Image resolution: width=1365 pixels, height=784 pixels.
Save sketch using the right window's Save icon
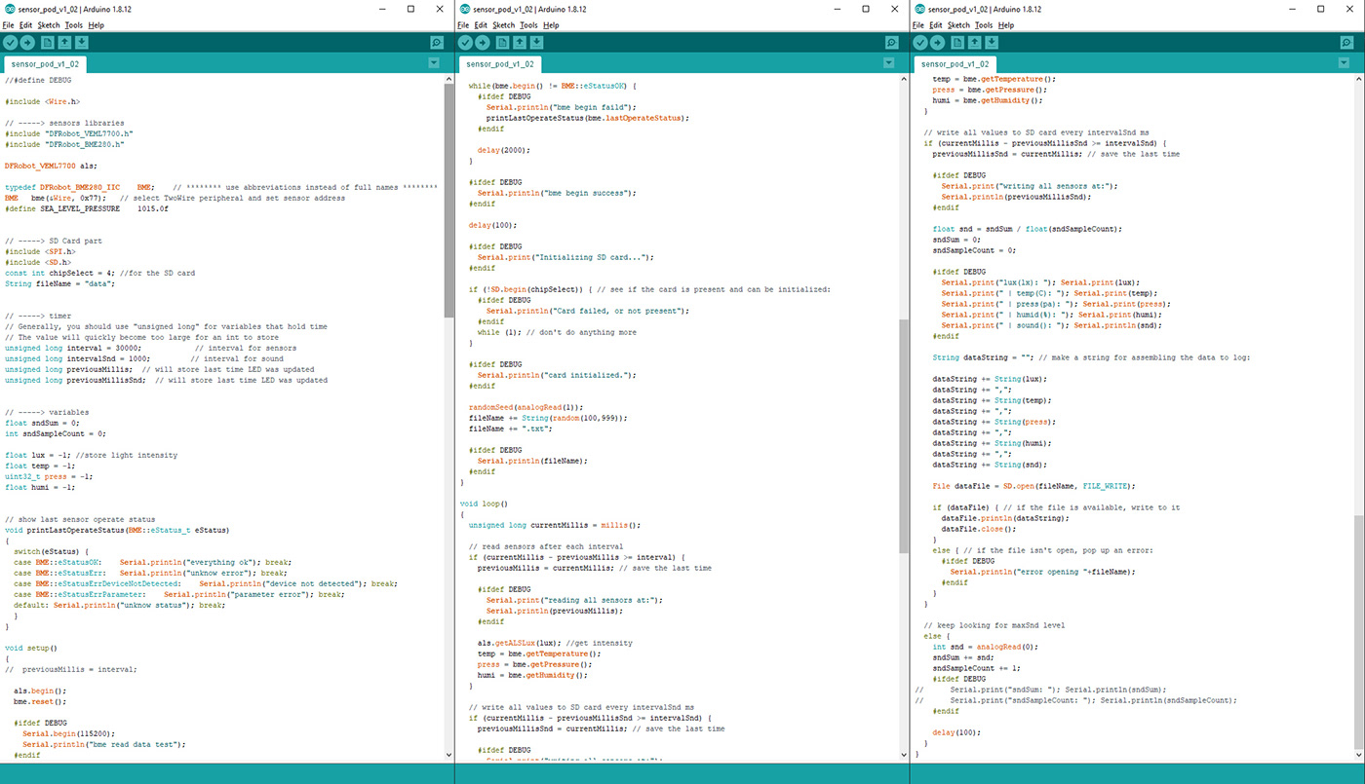pos(992,43)
